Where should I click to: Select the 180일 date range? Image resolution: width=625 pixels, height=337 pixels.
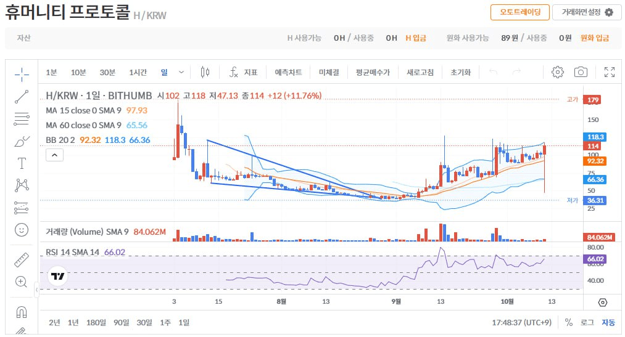pyautogui.click(x=96, y=322)
